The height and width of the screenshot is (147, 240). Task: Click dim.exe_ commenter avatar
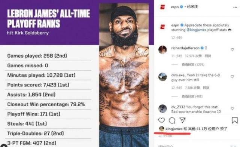pos(162,77)
